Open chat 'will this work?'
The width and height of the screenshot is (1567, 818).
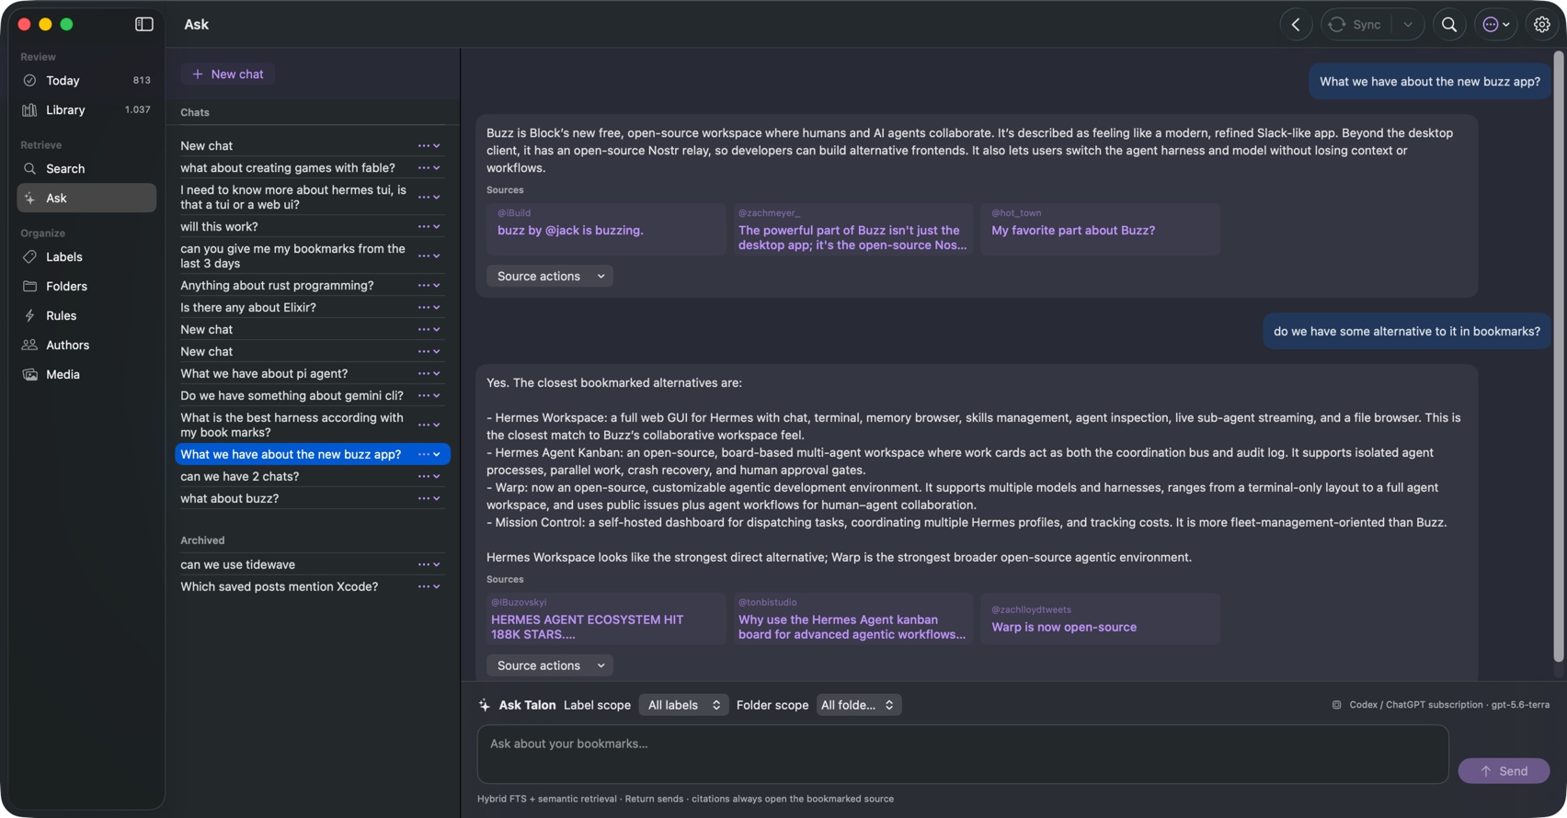pyautogui.click(x=219, y=227)
